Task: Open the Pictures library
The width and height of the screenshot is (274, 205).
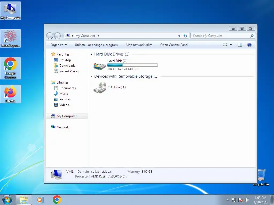Action: [65, 99]
